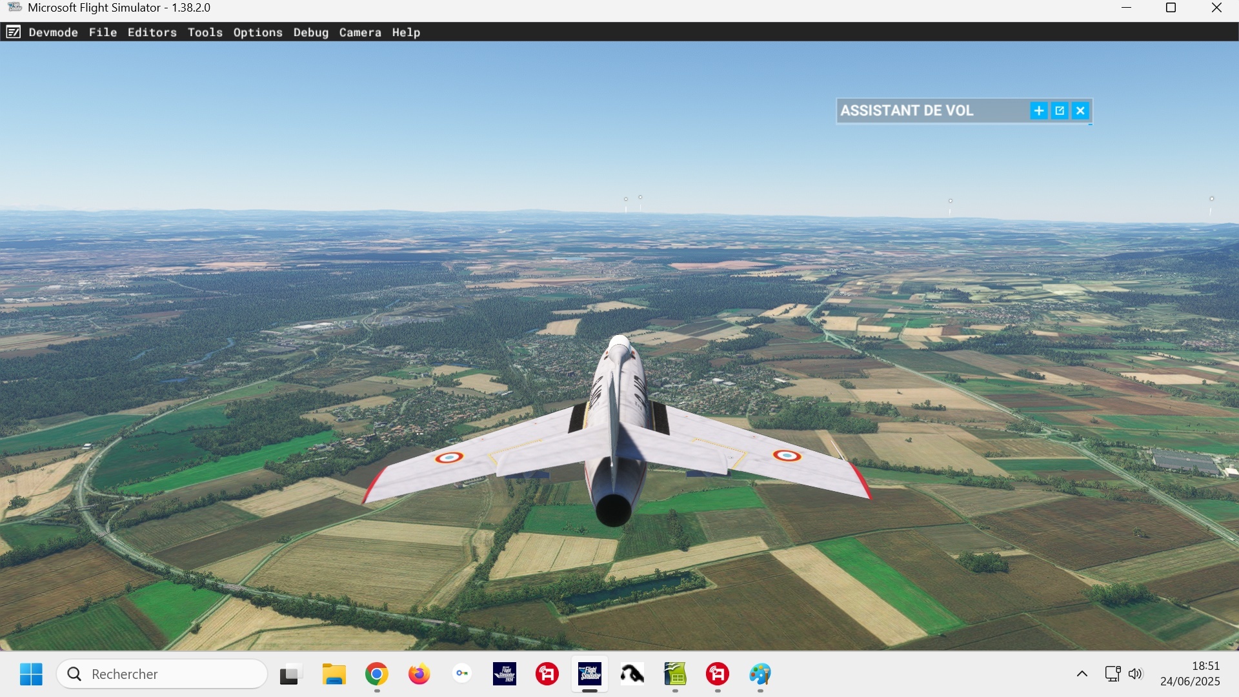Viewport: 1239px width, 697px height.
Task: Open the Editors menu
Action: 152,32
